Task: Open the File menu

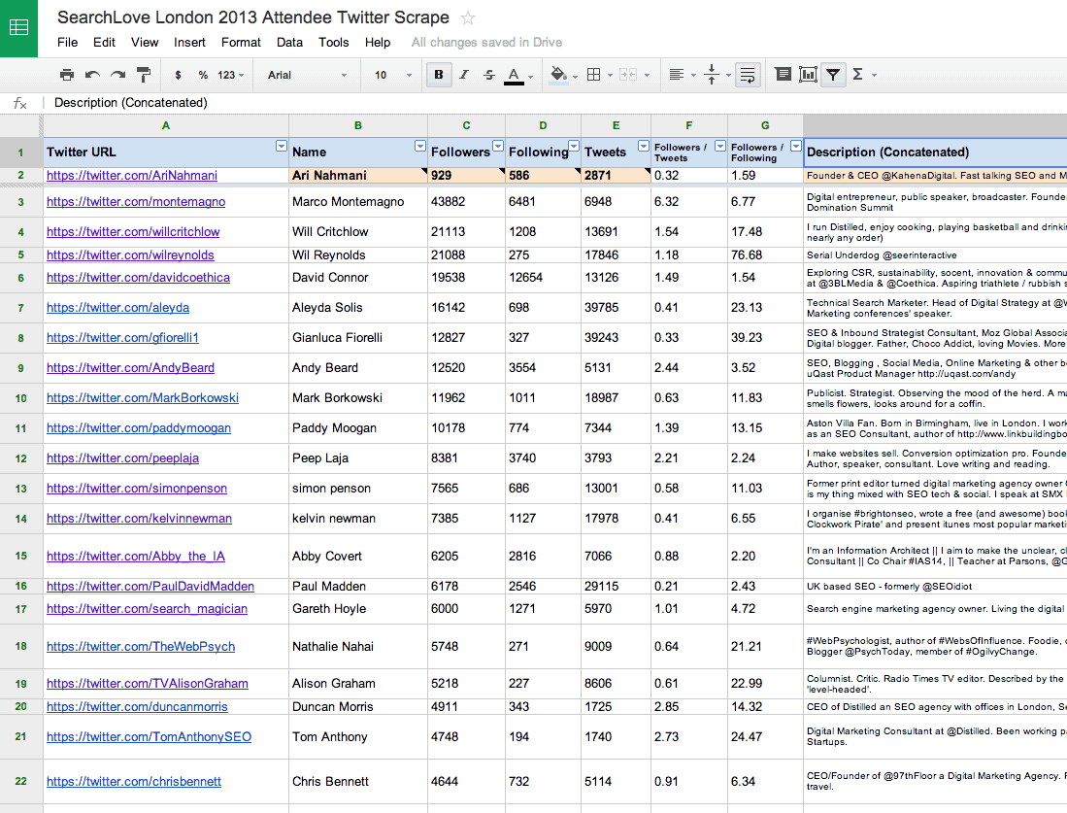Action: [x=67, y=42]
